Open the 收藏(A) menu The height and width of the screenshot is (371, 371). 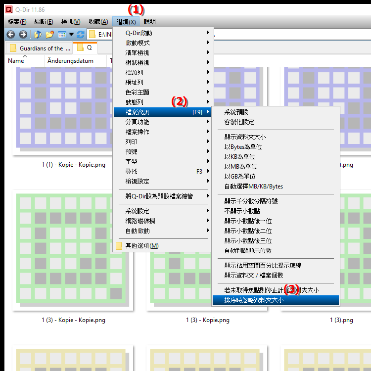(98, 22)
